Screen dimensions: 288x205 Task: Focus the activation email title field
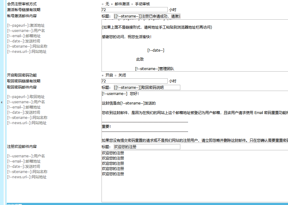click(147, 16)
